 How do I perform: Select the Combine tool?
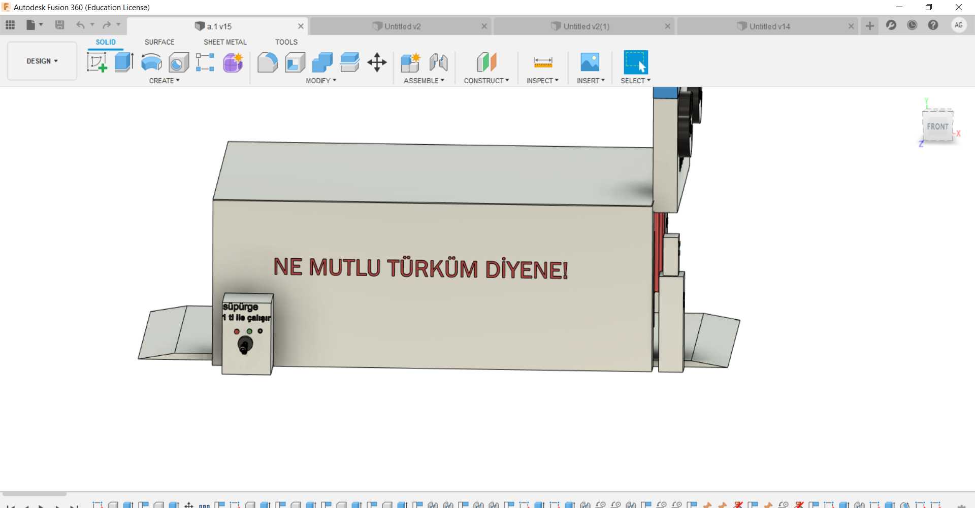[322, 62]
